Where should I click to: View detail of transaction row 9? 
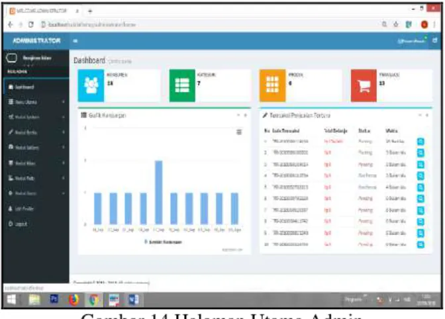pos(420,233)
